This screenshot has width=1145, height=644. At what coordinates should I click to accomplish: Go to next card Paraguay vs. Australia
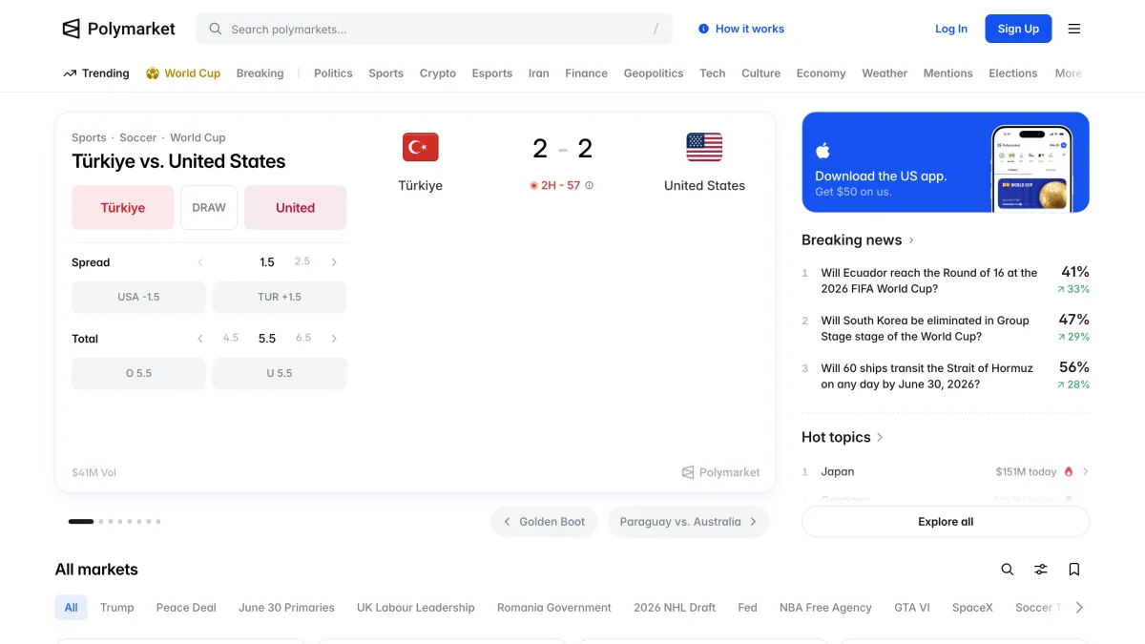pos(688,522)
